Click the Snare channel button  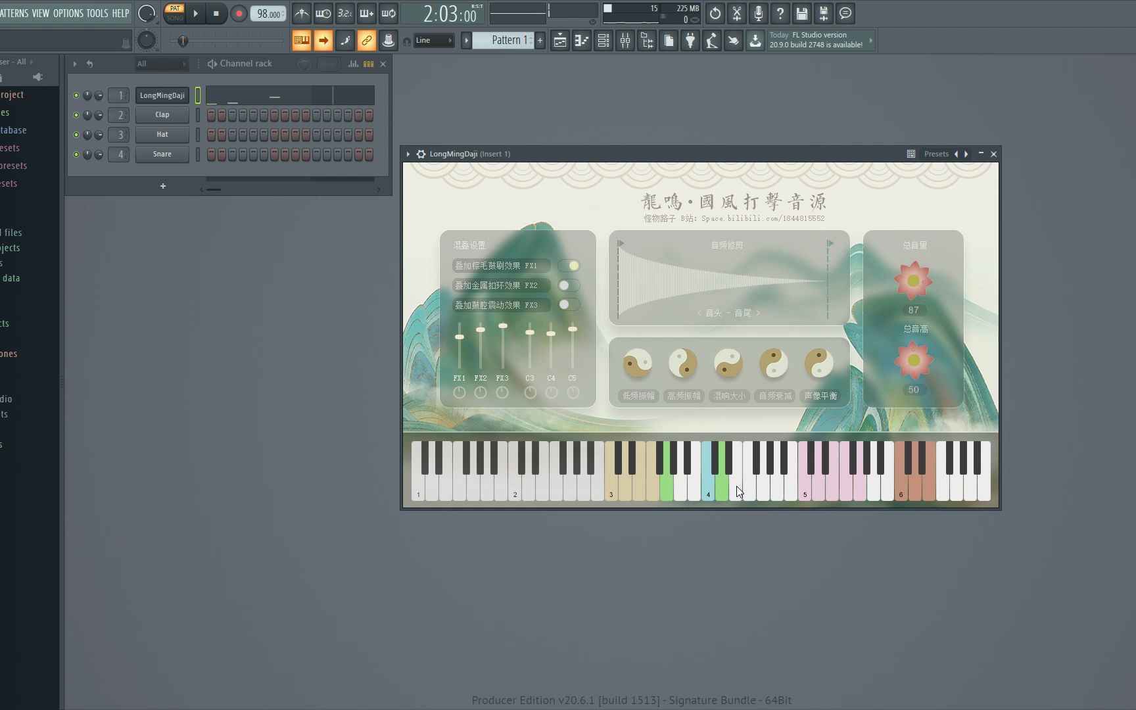(162, 154)
